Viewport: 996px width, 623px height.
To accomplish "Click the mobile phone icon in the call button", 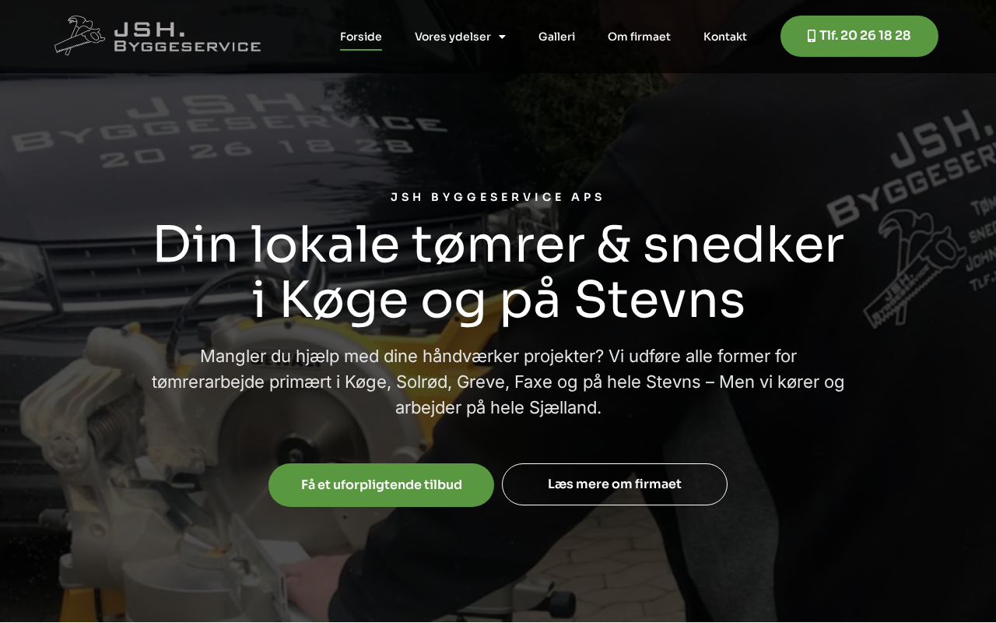I will coord(812,36).
